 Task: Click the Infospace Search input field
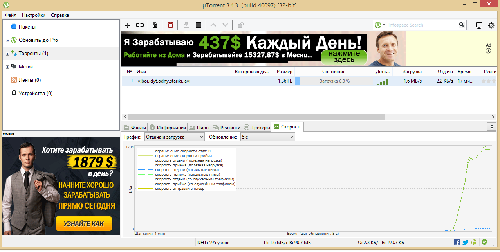(422, 25)
